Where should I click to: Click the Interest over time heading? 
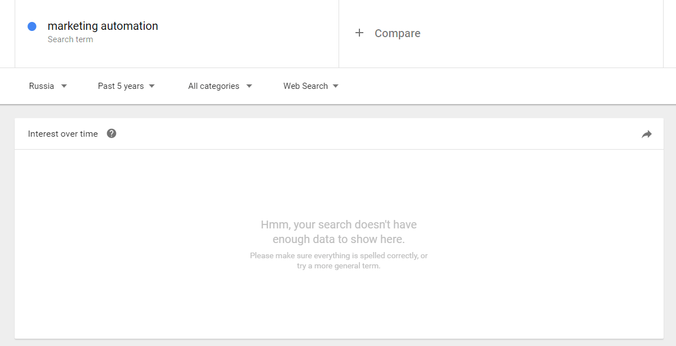coord(63,134)
